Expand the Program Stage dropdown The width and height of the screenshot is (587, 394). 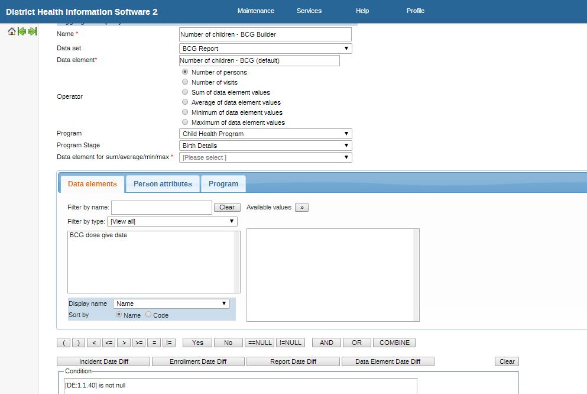[265, 146]
